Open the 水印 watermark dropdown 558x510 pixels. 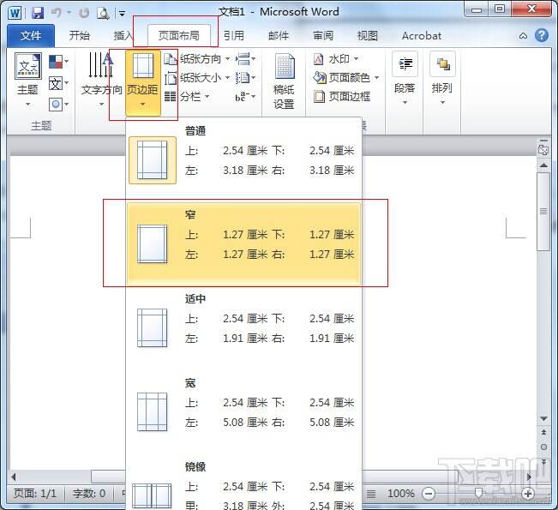point(336,59)
